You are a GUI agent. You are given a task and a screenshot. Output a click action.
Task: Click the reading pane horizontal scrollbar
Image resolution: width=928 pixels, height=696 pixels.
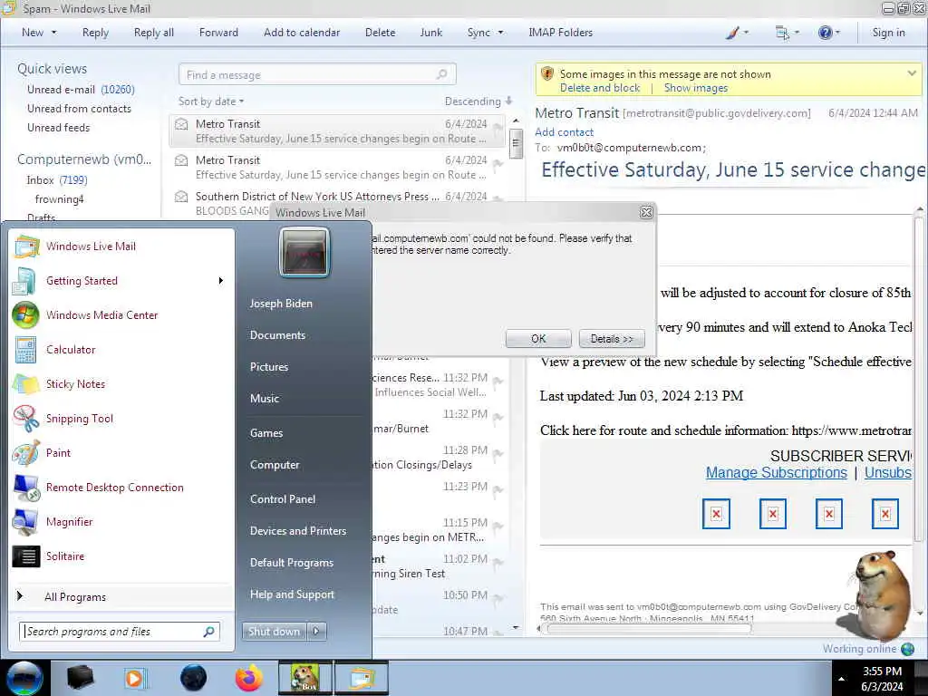pyautogui.click(x=649, y=629)
